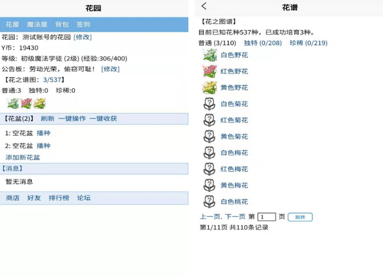Open the 黄色梅花 entry link

(234, 185)
